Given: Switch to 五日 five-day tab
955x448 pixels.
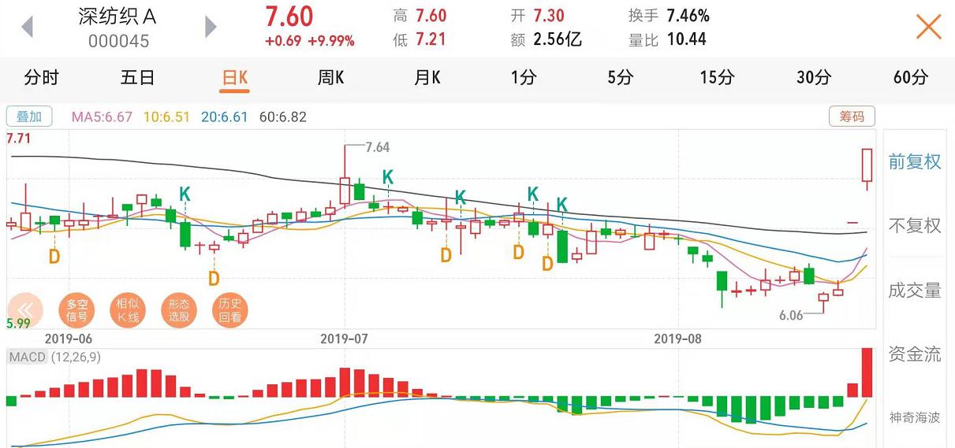Looking at the screenshot, I should pos(137,77).
